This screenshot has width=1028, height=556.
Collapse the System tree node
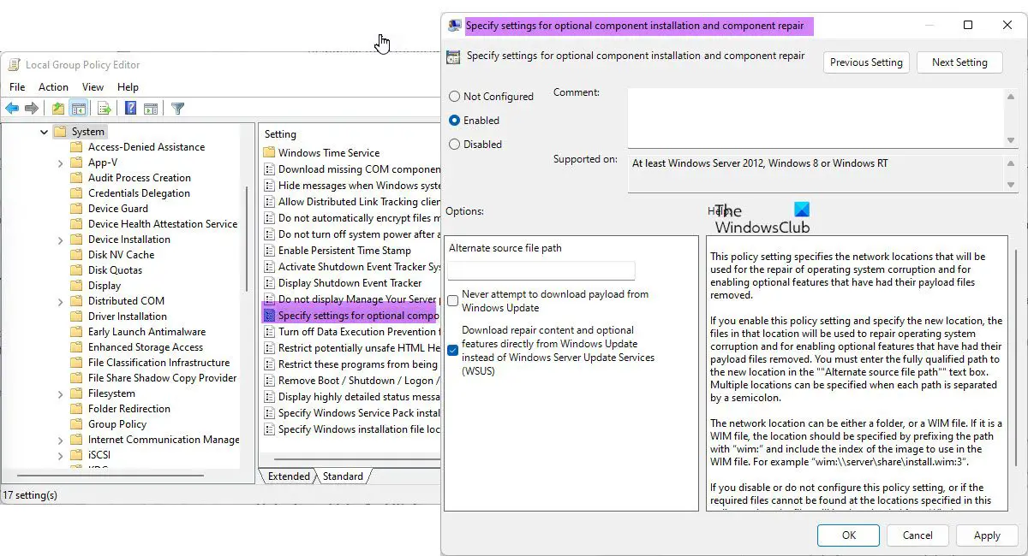(x=44, y=132)
